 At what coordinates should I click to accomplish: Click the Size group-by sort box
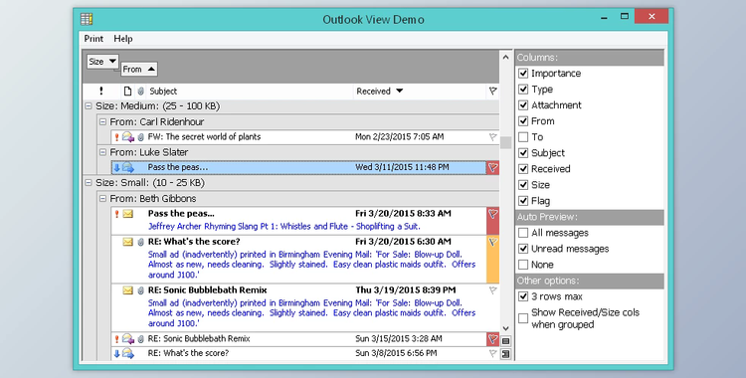(x=102, y=62)
